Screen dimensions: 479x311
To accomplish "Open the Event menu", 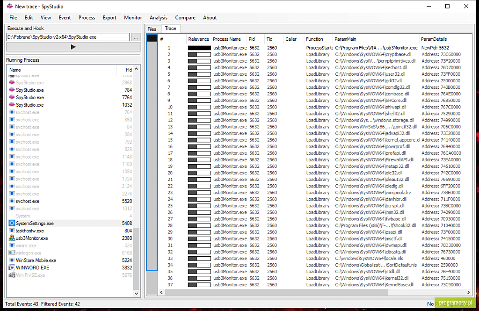I will pos(65,18).
